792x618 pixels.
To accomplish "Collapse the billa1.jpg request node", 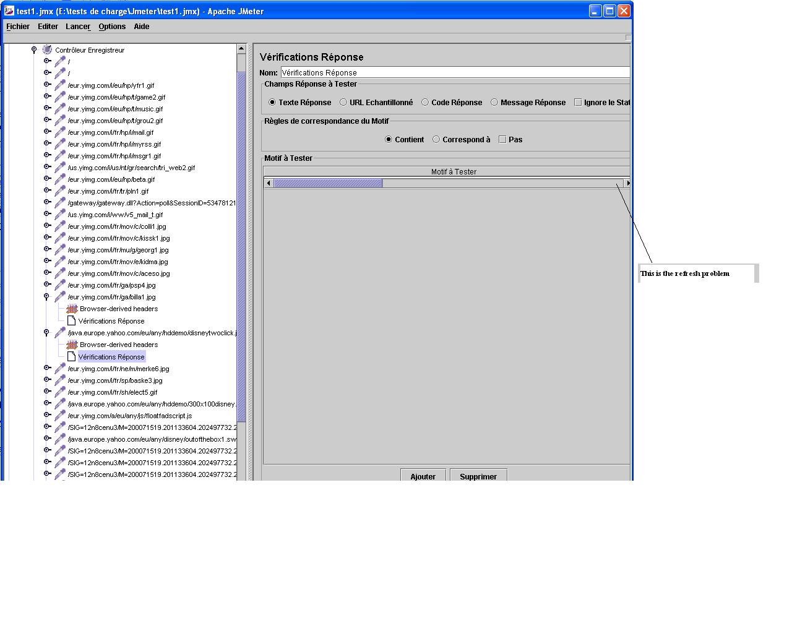I will point(46,297).
